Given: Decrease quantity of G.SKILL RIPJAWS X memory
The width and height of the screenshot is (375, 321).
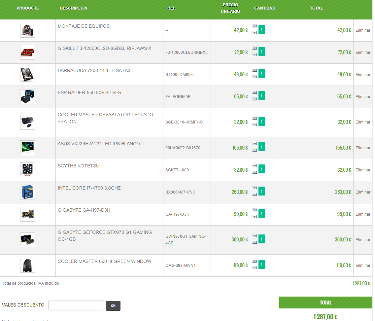Looking at the screenshot, I should coord(255,55).
